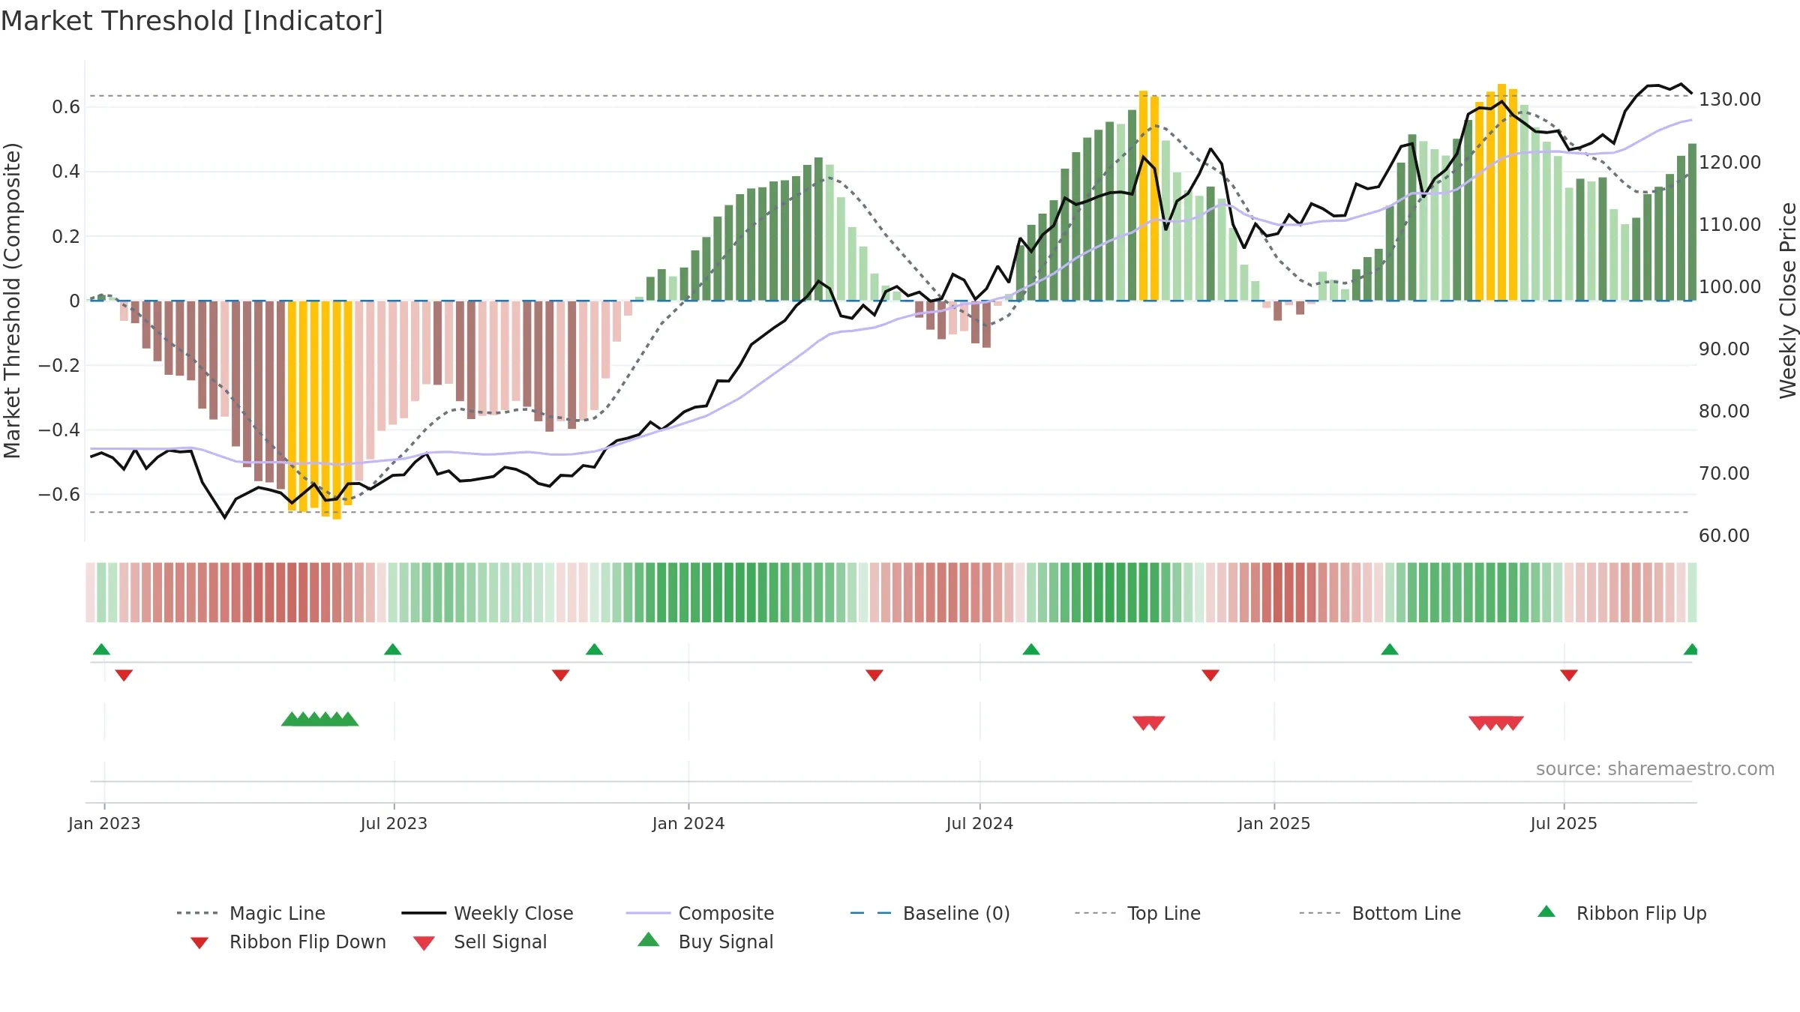Toggle the Buy Signal legend entry
1800x1012 pixels.
(705, 942)
